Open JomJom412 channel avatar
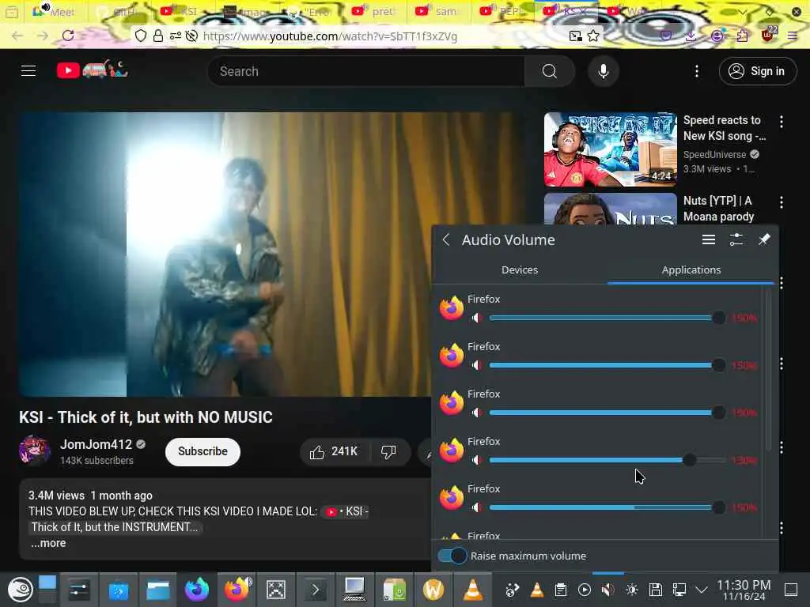810x607 pixels. [x=35, y=451]
